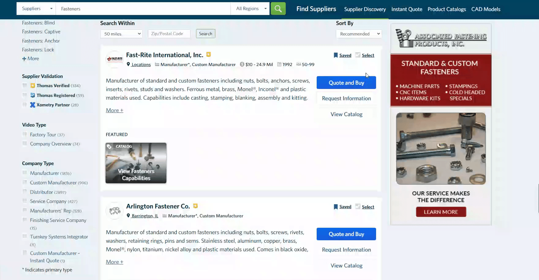The width and height of the screenshot is (539, 280).
Task: Expand More + under Fast-Rite description
Action: (x=114, y=110)
